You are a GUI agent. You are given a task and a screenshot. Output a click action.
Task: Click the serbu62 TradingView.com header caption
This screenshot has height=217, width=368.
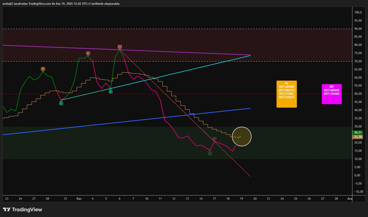click(x=61, y=3)
